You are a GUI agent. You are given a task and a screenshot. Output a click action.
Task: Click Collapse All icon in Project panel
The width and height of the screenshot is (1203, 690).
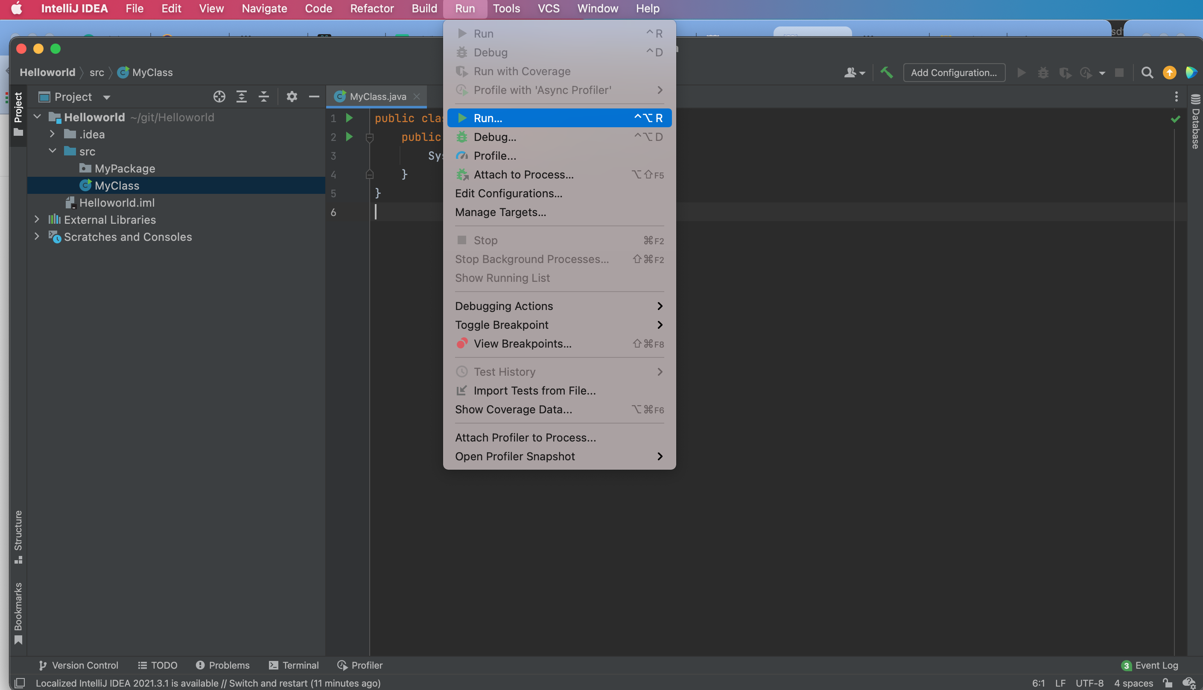click(x=263, y=96)
